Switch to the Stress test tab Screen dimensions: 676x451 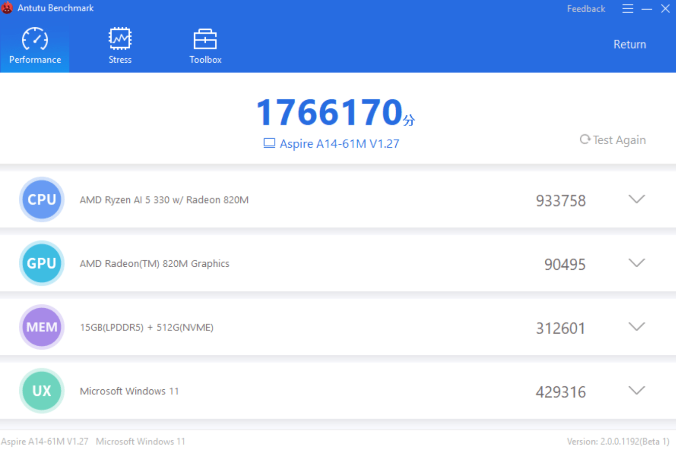pyautogui.click(x=120, y=46)
